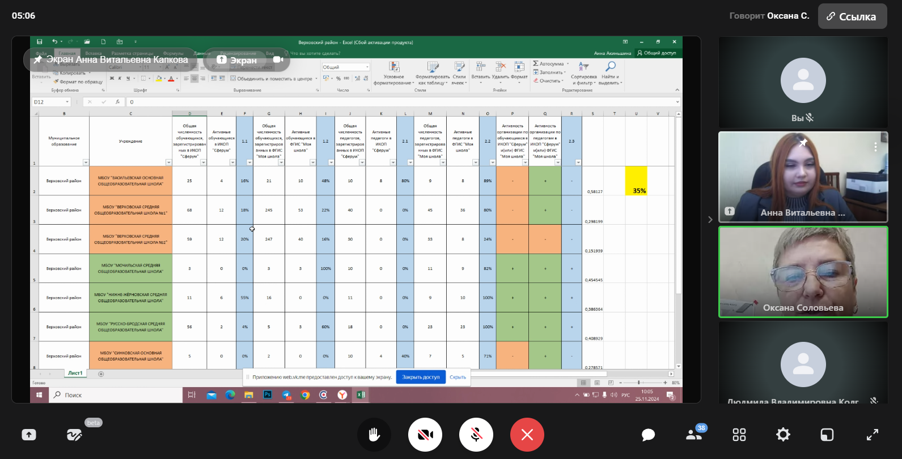
Task: Open three-dot menu on Anna Витальевна's tile
Action: [x=875, y=147]
